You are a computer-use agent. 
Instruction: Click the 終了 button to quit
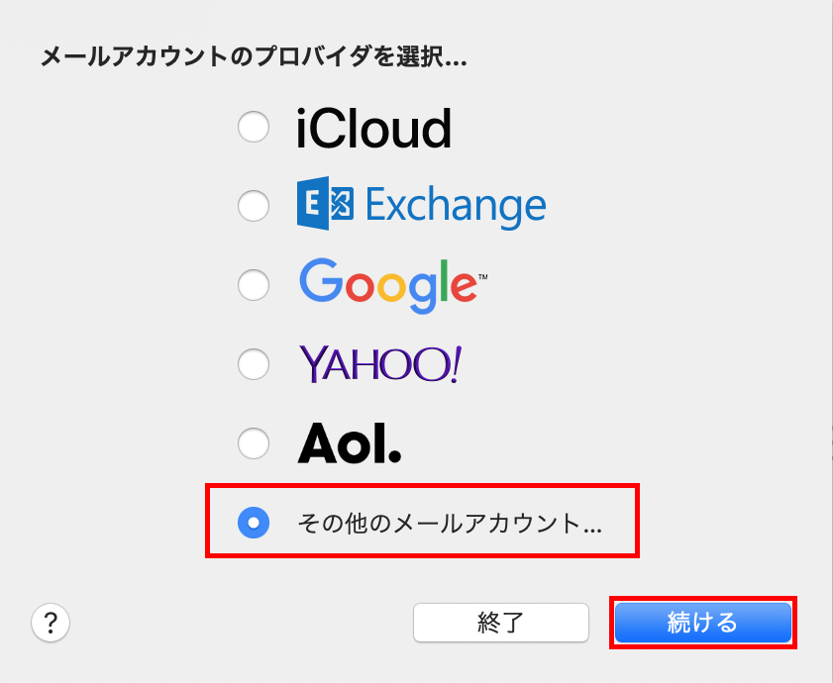[501, 622]
